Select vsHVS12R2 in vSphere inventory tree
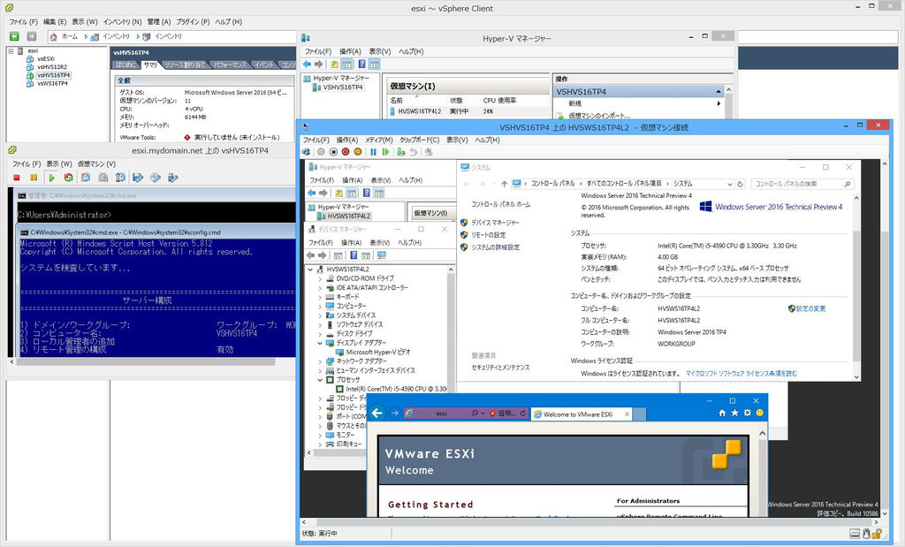905x547 pixels. tap(52, 67)
